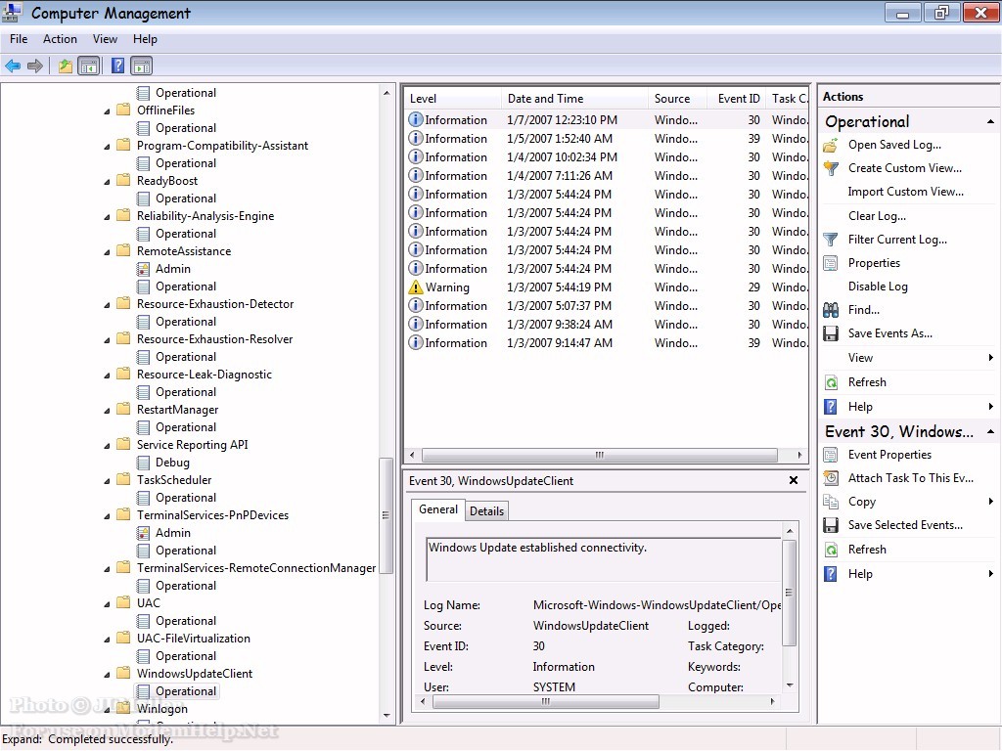1002x751 pixels.
Task: Click the Filter Current Log funnel icon
Action: coord(831,240)
